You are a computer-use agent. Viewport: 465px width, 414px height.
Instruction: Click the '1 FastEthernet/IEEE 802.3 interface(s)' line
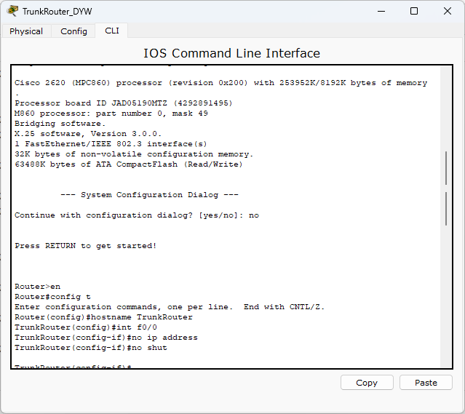(x=111, y=144)
